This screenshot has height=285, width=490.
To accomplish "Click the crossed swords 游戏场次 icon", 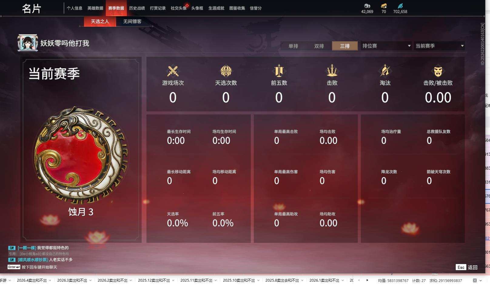I will click(x=173, y=71).
